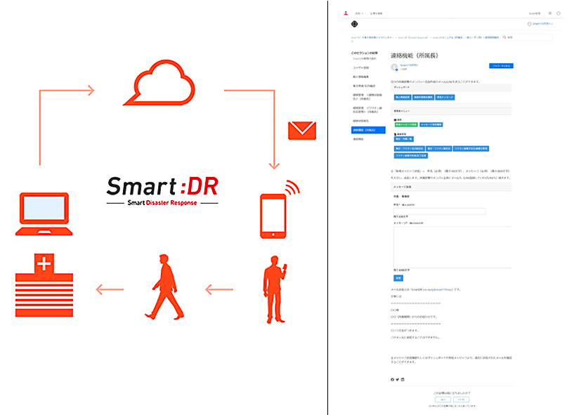The width and height of the screenshot is (581, 415).
Task: Click first blue button under dashboard heading
Action: (x=403, y=98)
